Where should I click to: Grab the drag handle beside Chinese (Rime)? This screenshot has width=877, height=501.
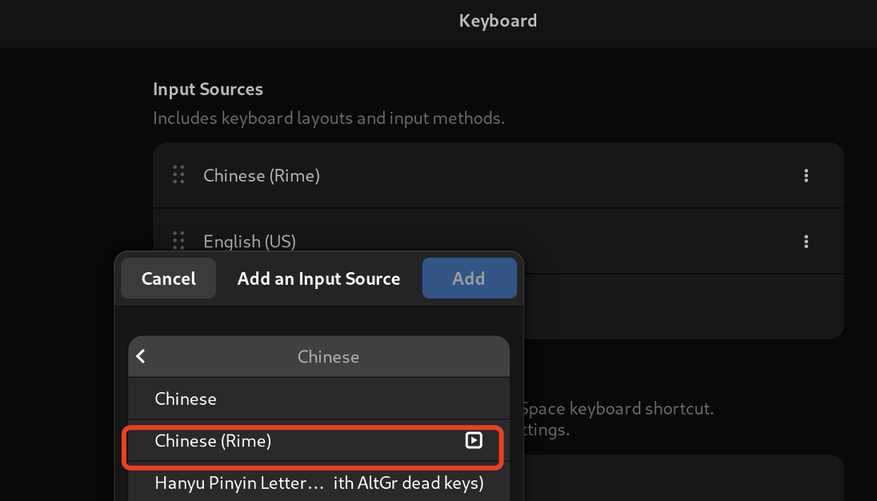click(178, 175)
